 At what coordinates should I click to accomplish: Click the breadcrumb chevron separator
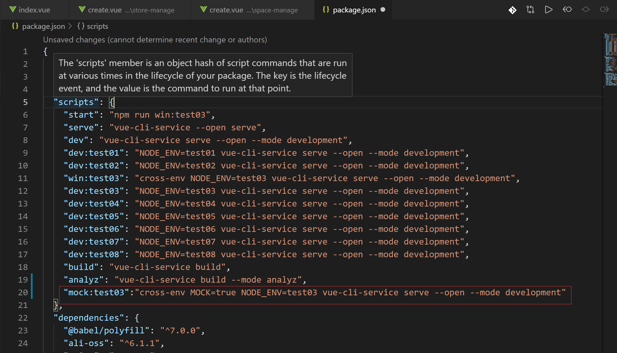[x=70, y=26]
